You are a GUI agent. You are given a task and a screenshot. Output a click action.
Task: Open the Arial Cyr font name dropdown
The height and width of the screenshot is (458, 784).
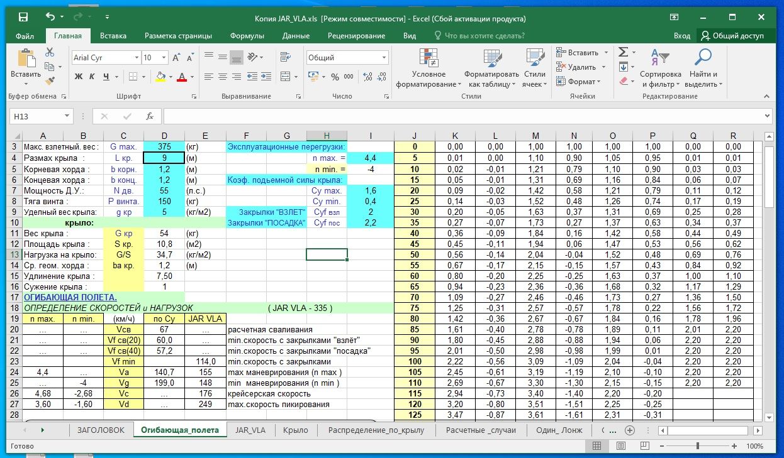pyautogui.click(x=136, y=58)
